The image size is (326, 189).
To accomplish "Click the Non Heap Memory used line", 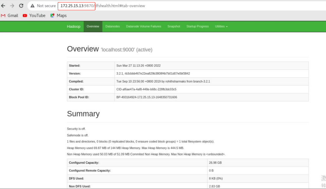I will (x=146, y=154).
